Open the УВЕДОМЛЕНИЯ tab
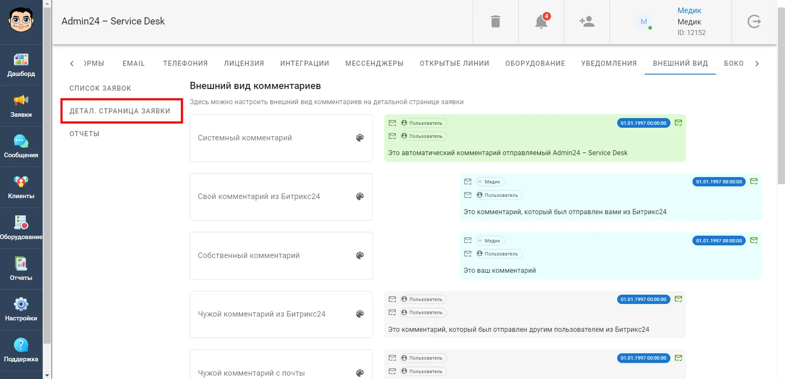This screenshot has height=379, width=785. click(x=609, y=63)
